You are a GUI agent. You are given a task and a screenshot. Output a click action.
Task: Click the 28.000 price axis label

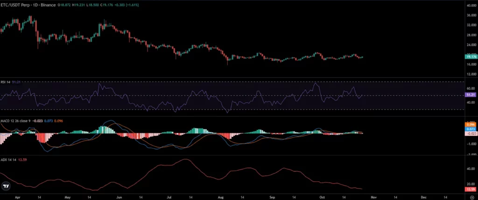point(471,35)
